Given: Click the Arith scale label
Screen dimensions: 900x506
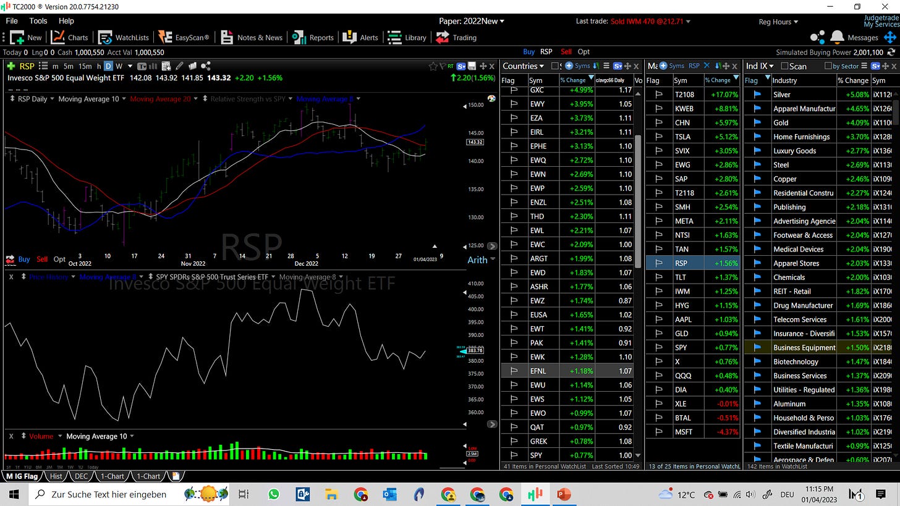Looking at the screenshot, I should click(x=477, y=259).
